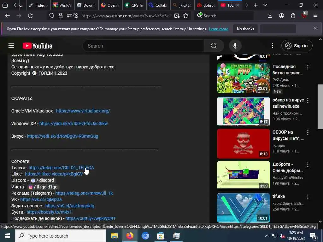Open the extensions puzzle icon
The image size is (323, 242).
tap(293, 16)
